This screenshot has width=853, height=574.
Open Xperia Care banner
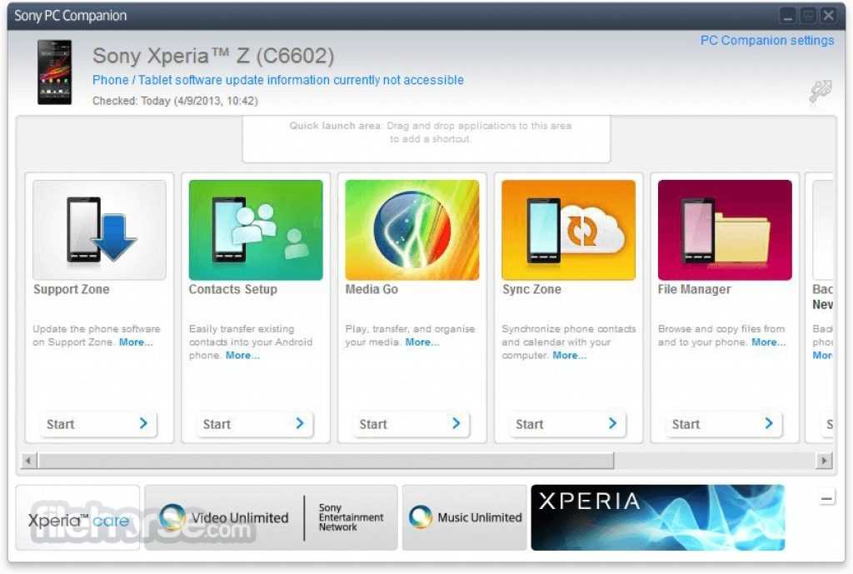tap(78, 519)
